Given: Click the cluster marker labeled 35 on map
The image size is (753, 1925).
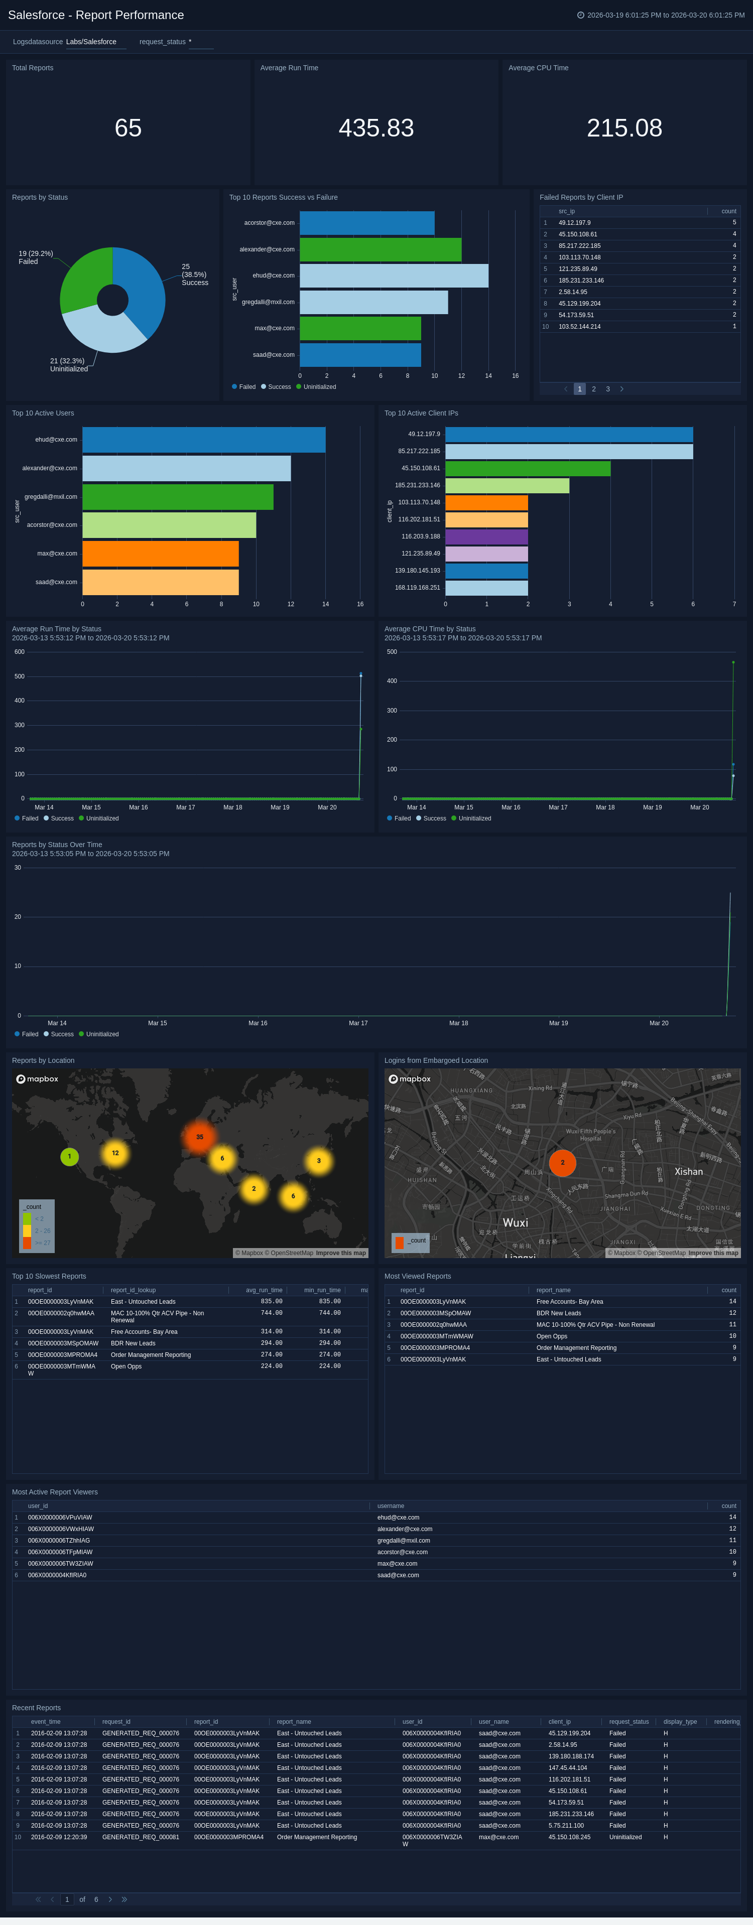Looking at the screenshot, I should [200, 1137].
